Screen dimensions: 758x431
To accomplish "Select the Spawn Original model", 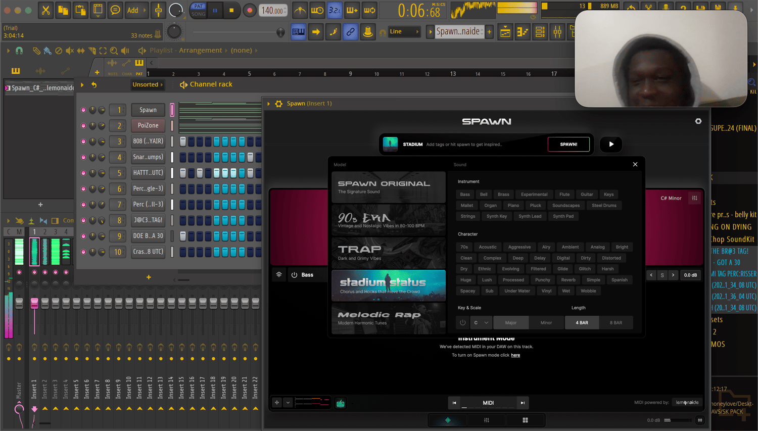I will point(389,187).
